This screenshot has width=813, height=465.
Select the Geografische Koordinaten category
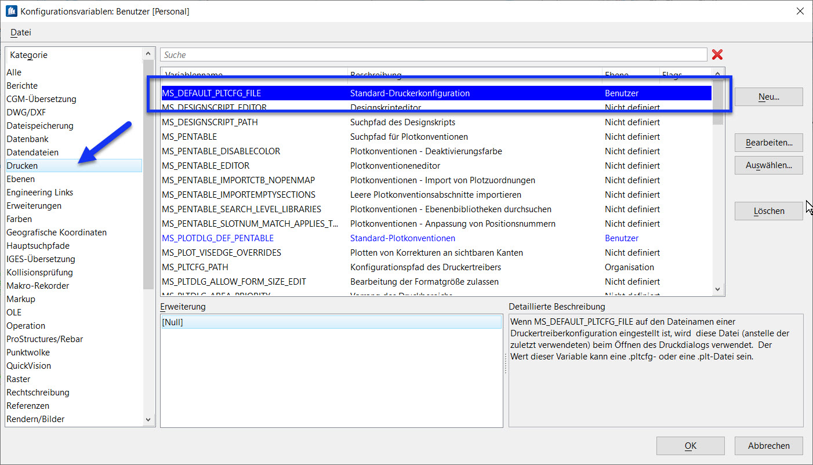tap(74, 232)
